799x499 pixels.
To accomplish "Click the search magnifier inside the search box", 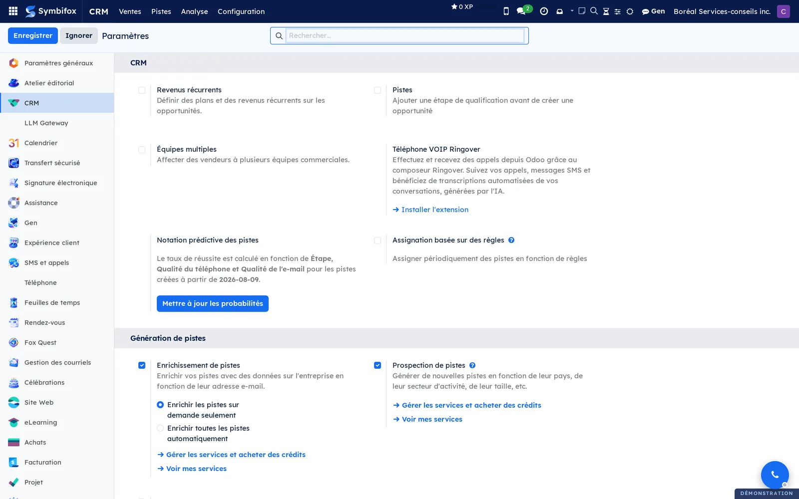I will (x=279, y=35).
